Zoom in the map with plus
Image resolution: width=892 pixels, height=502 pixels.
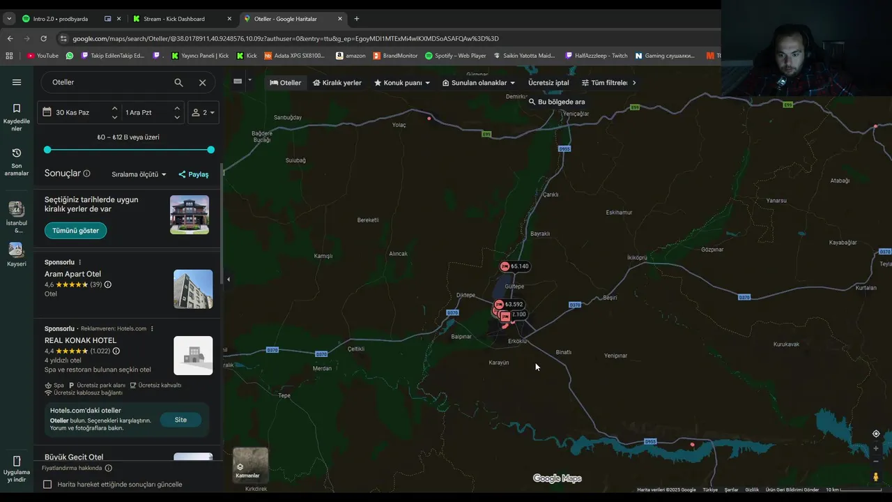click(x=876, y=448)
